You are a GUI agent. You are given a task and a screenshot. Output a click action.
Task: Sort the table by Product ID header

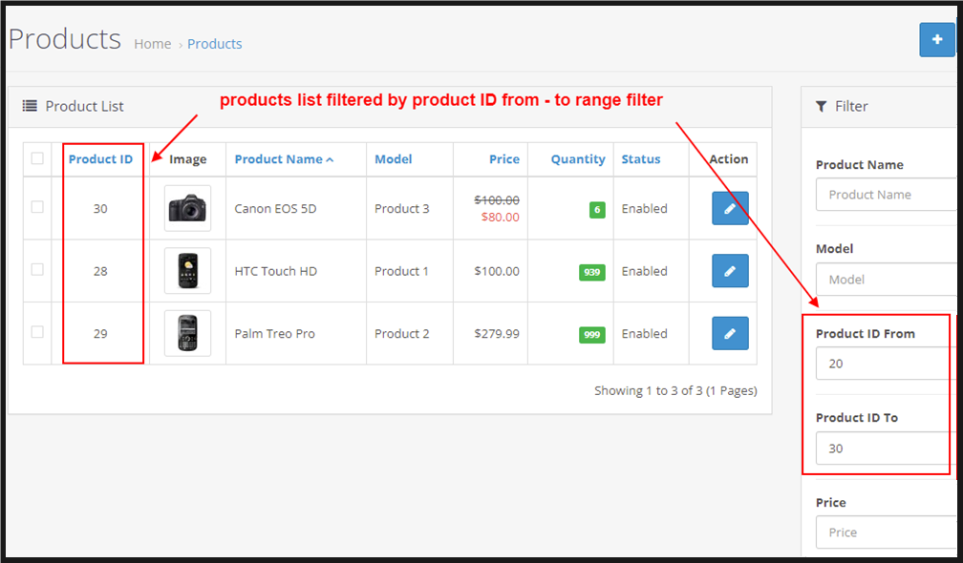coord(100,159)
